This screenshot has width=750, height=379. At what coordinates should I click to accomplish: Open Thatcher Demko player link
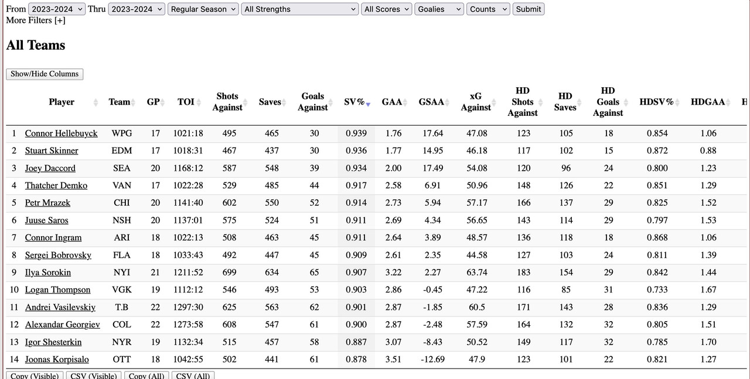[x=56, y=185]
